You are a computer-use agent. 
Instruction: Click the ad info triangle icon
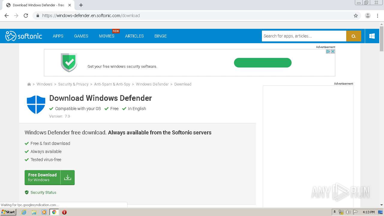(328, 52)
